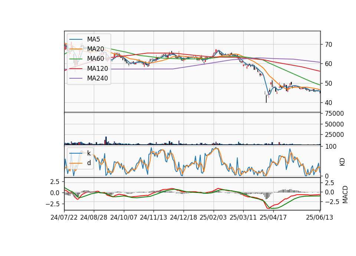Click the KD axis value 100
This screenshot has height=256, width=356.
tap(330, 147)
